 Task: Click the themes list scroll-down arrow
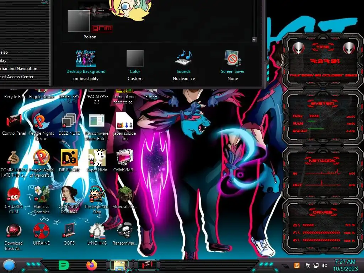(254, 40)
